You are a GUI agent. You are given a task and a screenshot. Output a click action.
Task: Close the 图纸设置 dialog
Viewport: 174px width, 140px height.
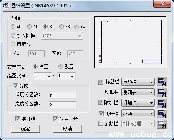(x=162, y=4)
